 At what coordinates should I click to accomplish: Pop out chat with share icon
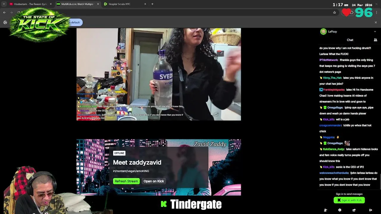tap(354, 210)
